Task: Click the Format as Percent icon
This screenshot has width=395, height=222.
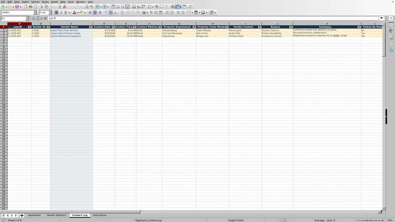Action: [151, 12]
